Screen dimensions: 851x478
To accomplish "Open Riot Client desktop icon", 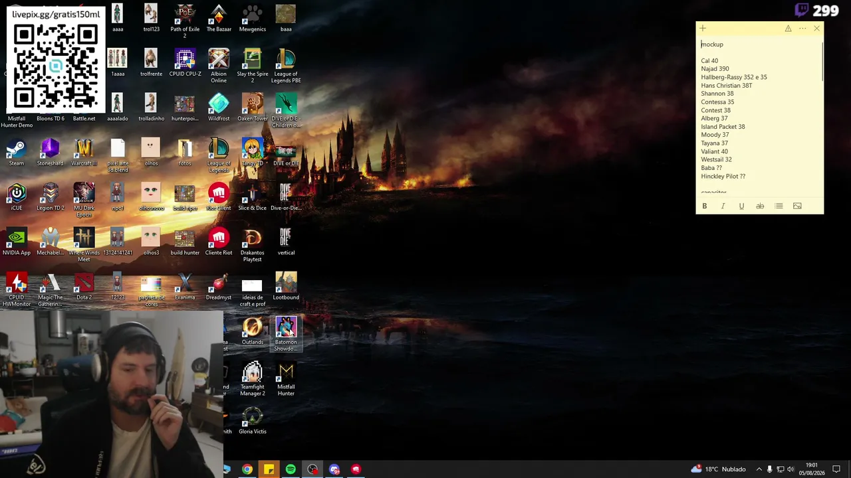I will tap(219, 197).
